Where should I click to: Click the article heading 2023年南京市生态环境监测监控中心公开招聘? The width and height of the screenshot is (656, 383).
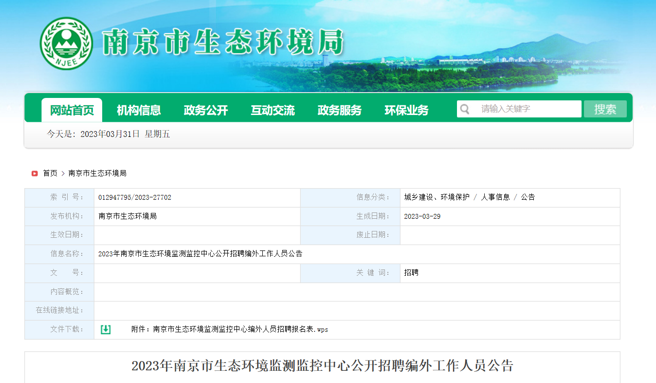[322, 366]
